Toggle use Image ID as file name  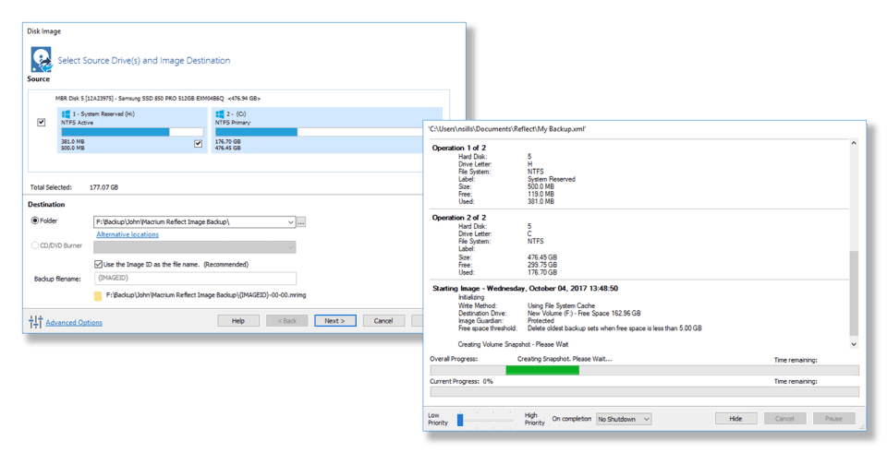pyautogui.click(x=99, y=264)
